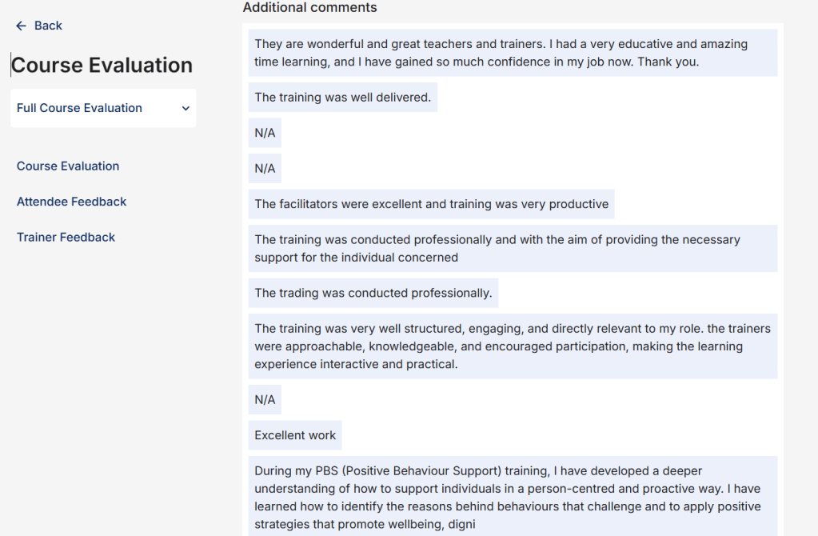Screen dimensions: 818x536
Task: Select the "facilitators were excellent" comment
Action: coord(431,204)
